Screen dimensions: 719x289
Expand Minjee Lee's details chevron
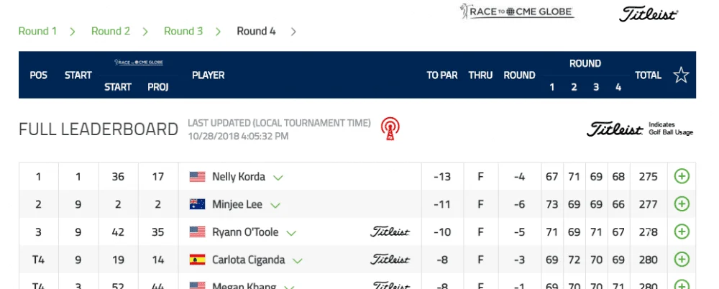(x=275, y=206)
